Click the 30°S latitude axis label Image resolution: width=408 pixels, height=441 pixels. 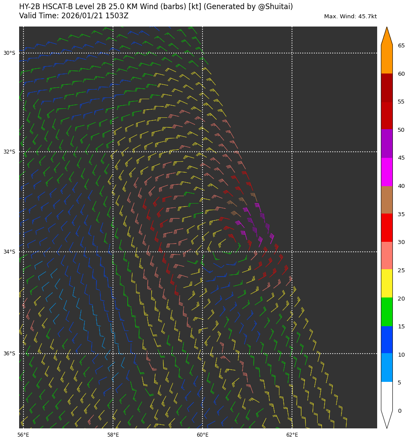(9, 53)
